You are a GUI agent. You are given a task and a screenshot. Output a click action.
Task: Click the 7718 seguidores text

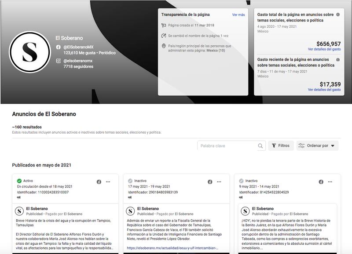[78, 67]
